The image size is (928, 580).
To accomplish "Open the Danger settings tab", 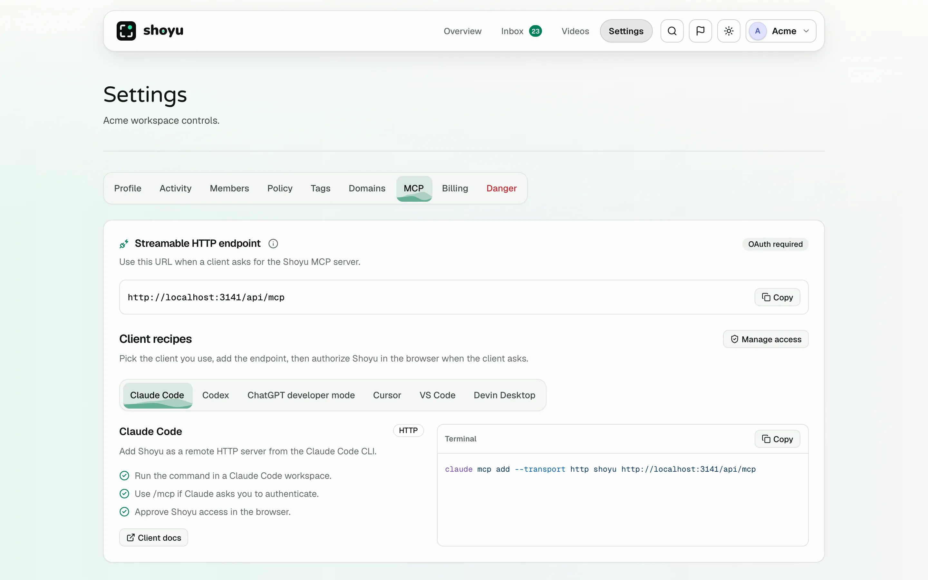I will coord(501,188).
